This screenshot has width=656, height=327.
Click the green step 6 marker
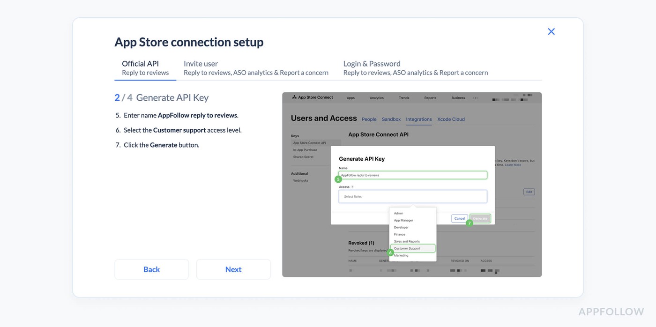(390, 253)
